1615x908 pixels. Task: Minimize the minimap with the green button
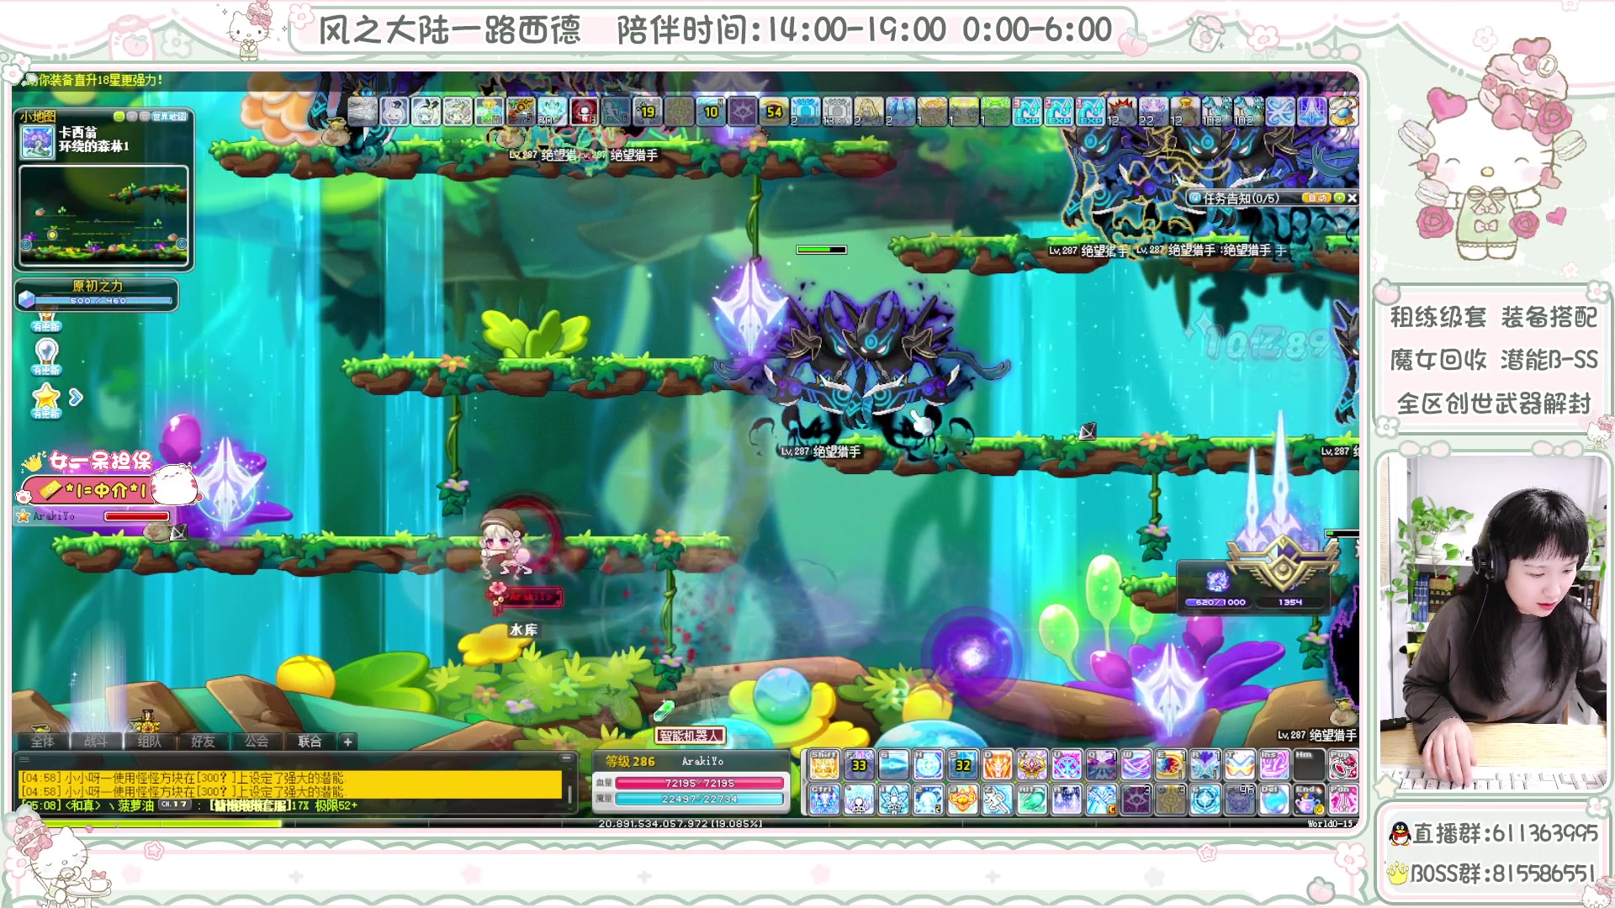coord(119,116)
